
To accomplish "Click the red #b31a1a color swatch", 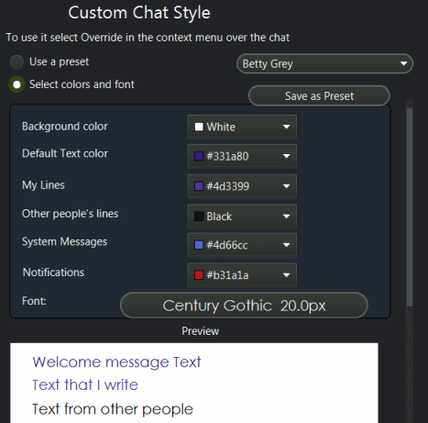I will point(199,275).
